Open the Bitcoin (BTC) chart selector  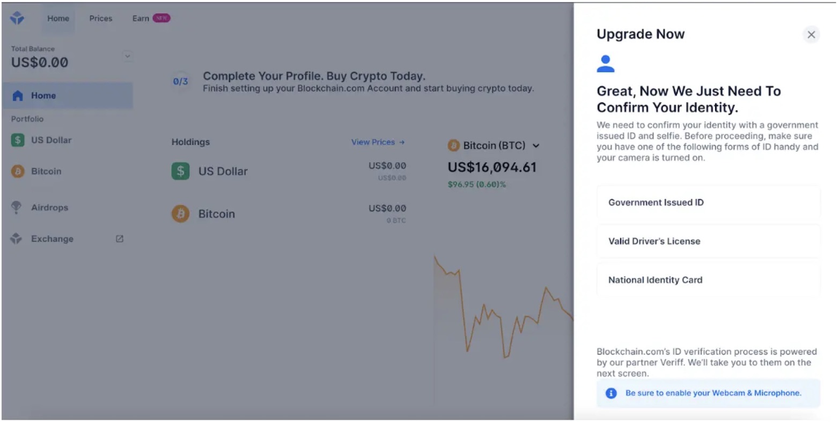pyautogui.click(x=494, y=146)
